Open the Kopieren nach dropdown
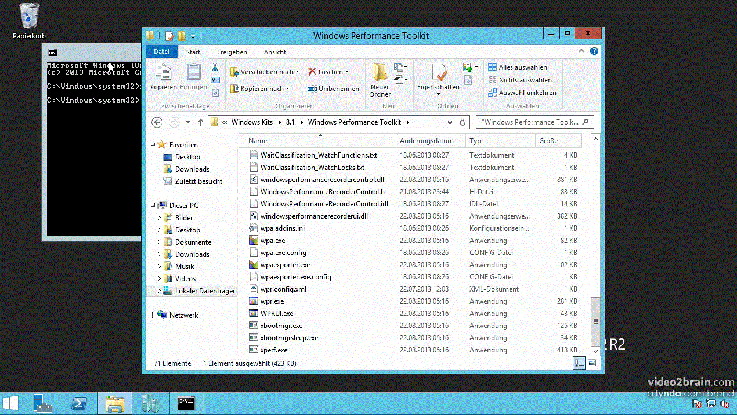The image size is (737, 415). (x=259, y=89)
